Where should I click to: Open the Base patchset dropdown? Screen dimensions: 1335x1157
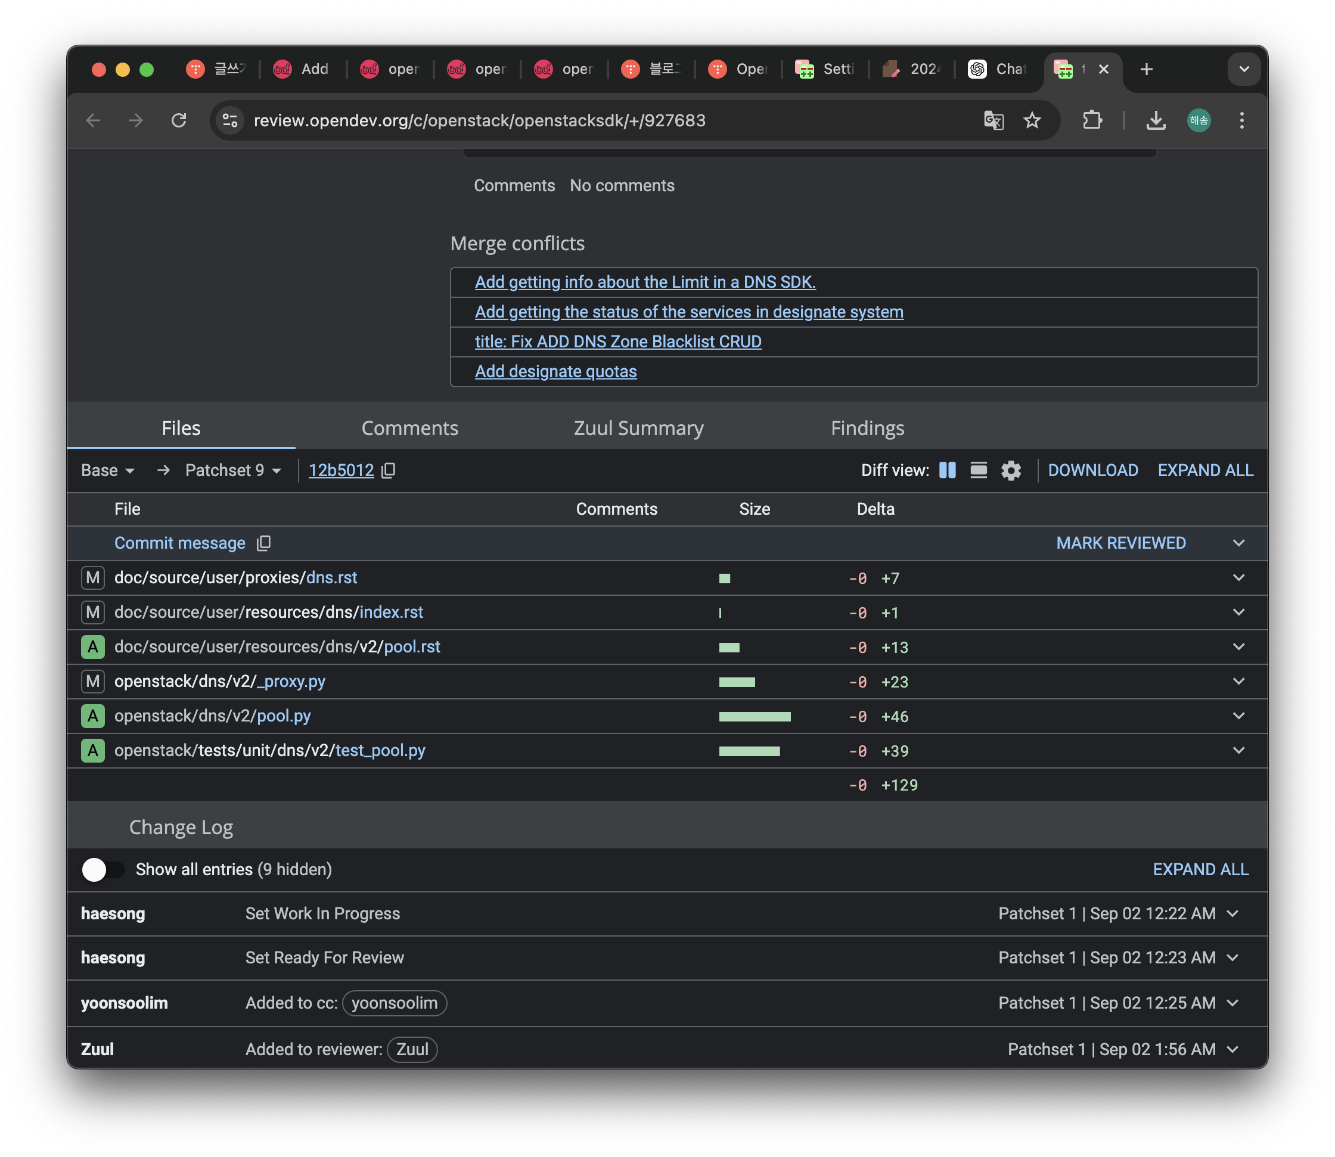pos(108,471)
